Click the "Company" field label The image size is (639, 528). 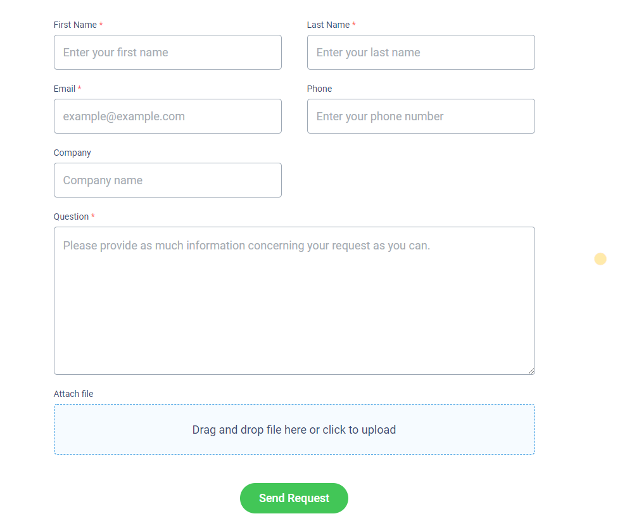click(72, 153)
